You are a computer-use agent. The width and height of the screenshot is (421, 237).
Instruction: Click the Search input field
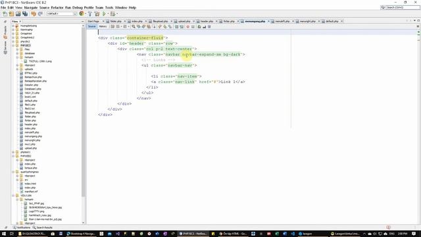402,7
